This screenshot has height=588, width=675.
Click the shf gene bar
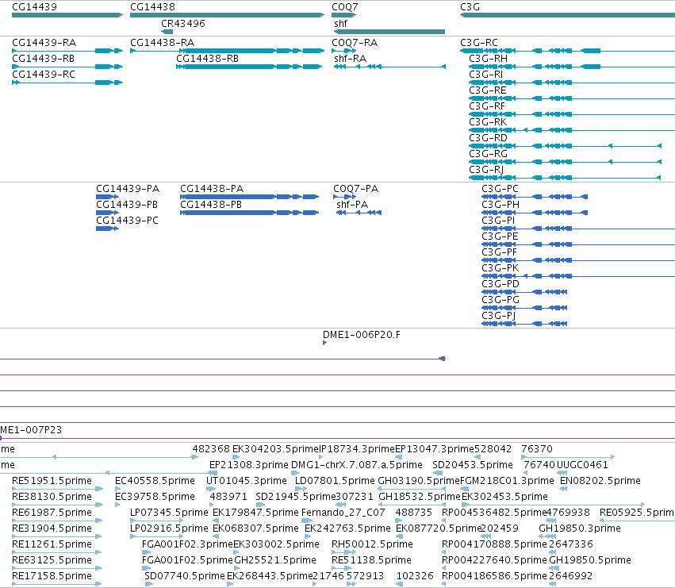point(389,32)
